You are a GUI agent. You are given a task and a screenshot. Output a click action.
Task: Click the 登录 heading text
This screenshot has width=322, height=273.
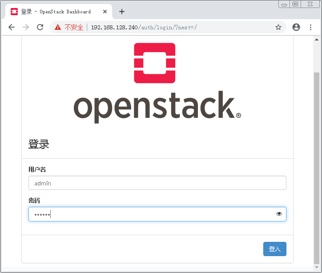39,144
